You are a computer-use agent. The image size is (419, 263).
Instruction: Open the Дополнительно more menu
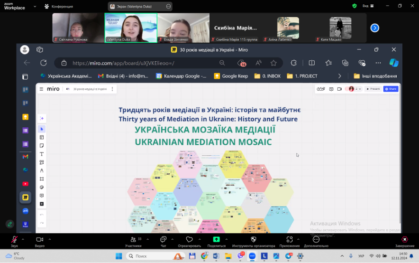316,241
